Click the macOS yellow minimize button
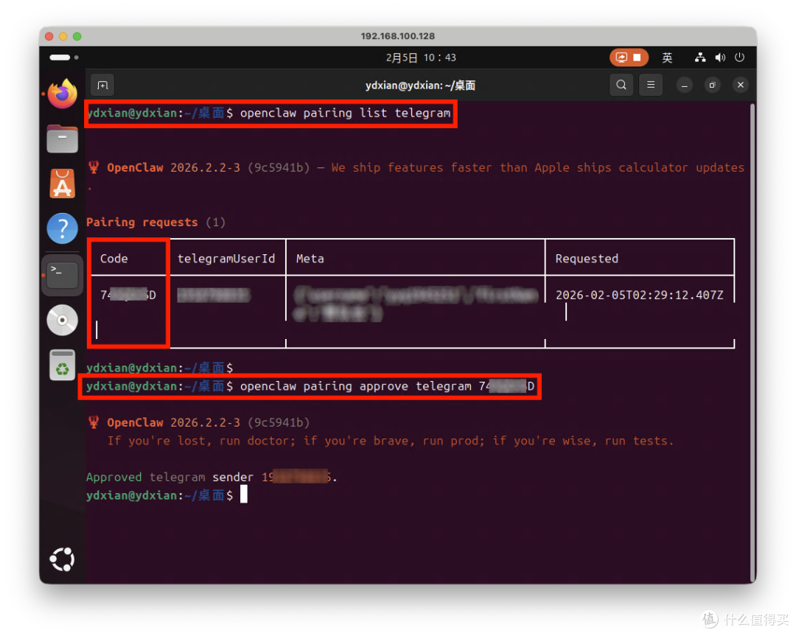Image resolution: width=796 pixels, height=636 pixels. [x=63, y=37]
